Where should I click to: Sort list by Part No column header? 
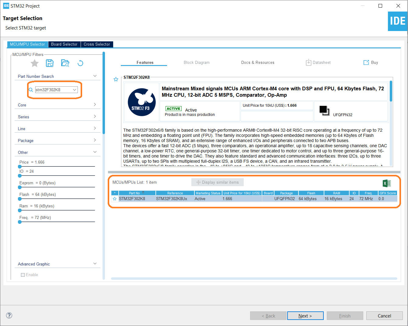click(x=137, y=193)
